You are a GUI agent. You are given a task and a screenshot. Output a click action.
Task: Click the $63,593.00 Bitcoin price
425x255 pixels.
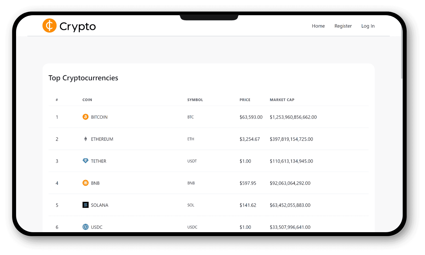[x=251, y=117]
